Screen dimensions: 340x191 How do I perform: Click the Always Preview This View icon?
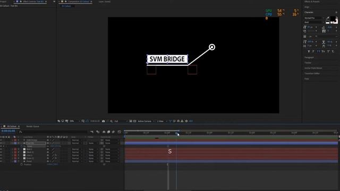pyautogui.click(x=59, y=121)
